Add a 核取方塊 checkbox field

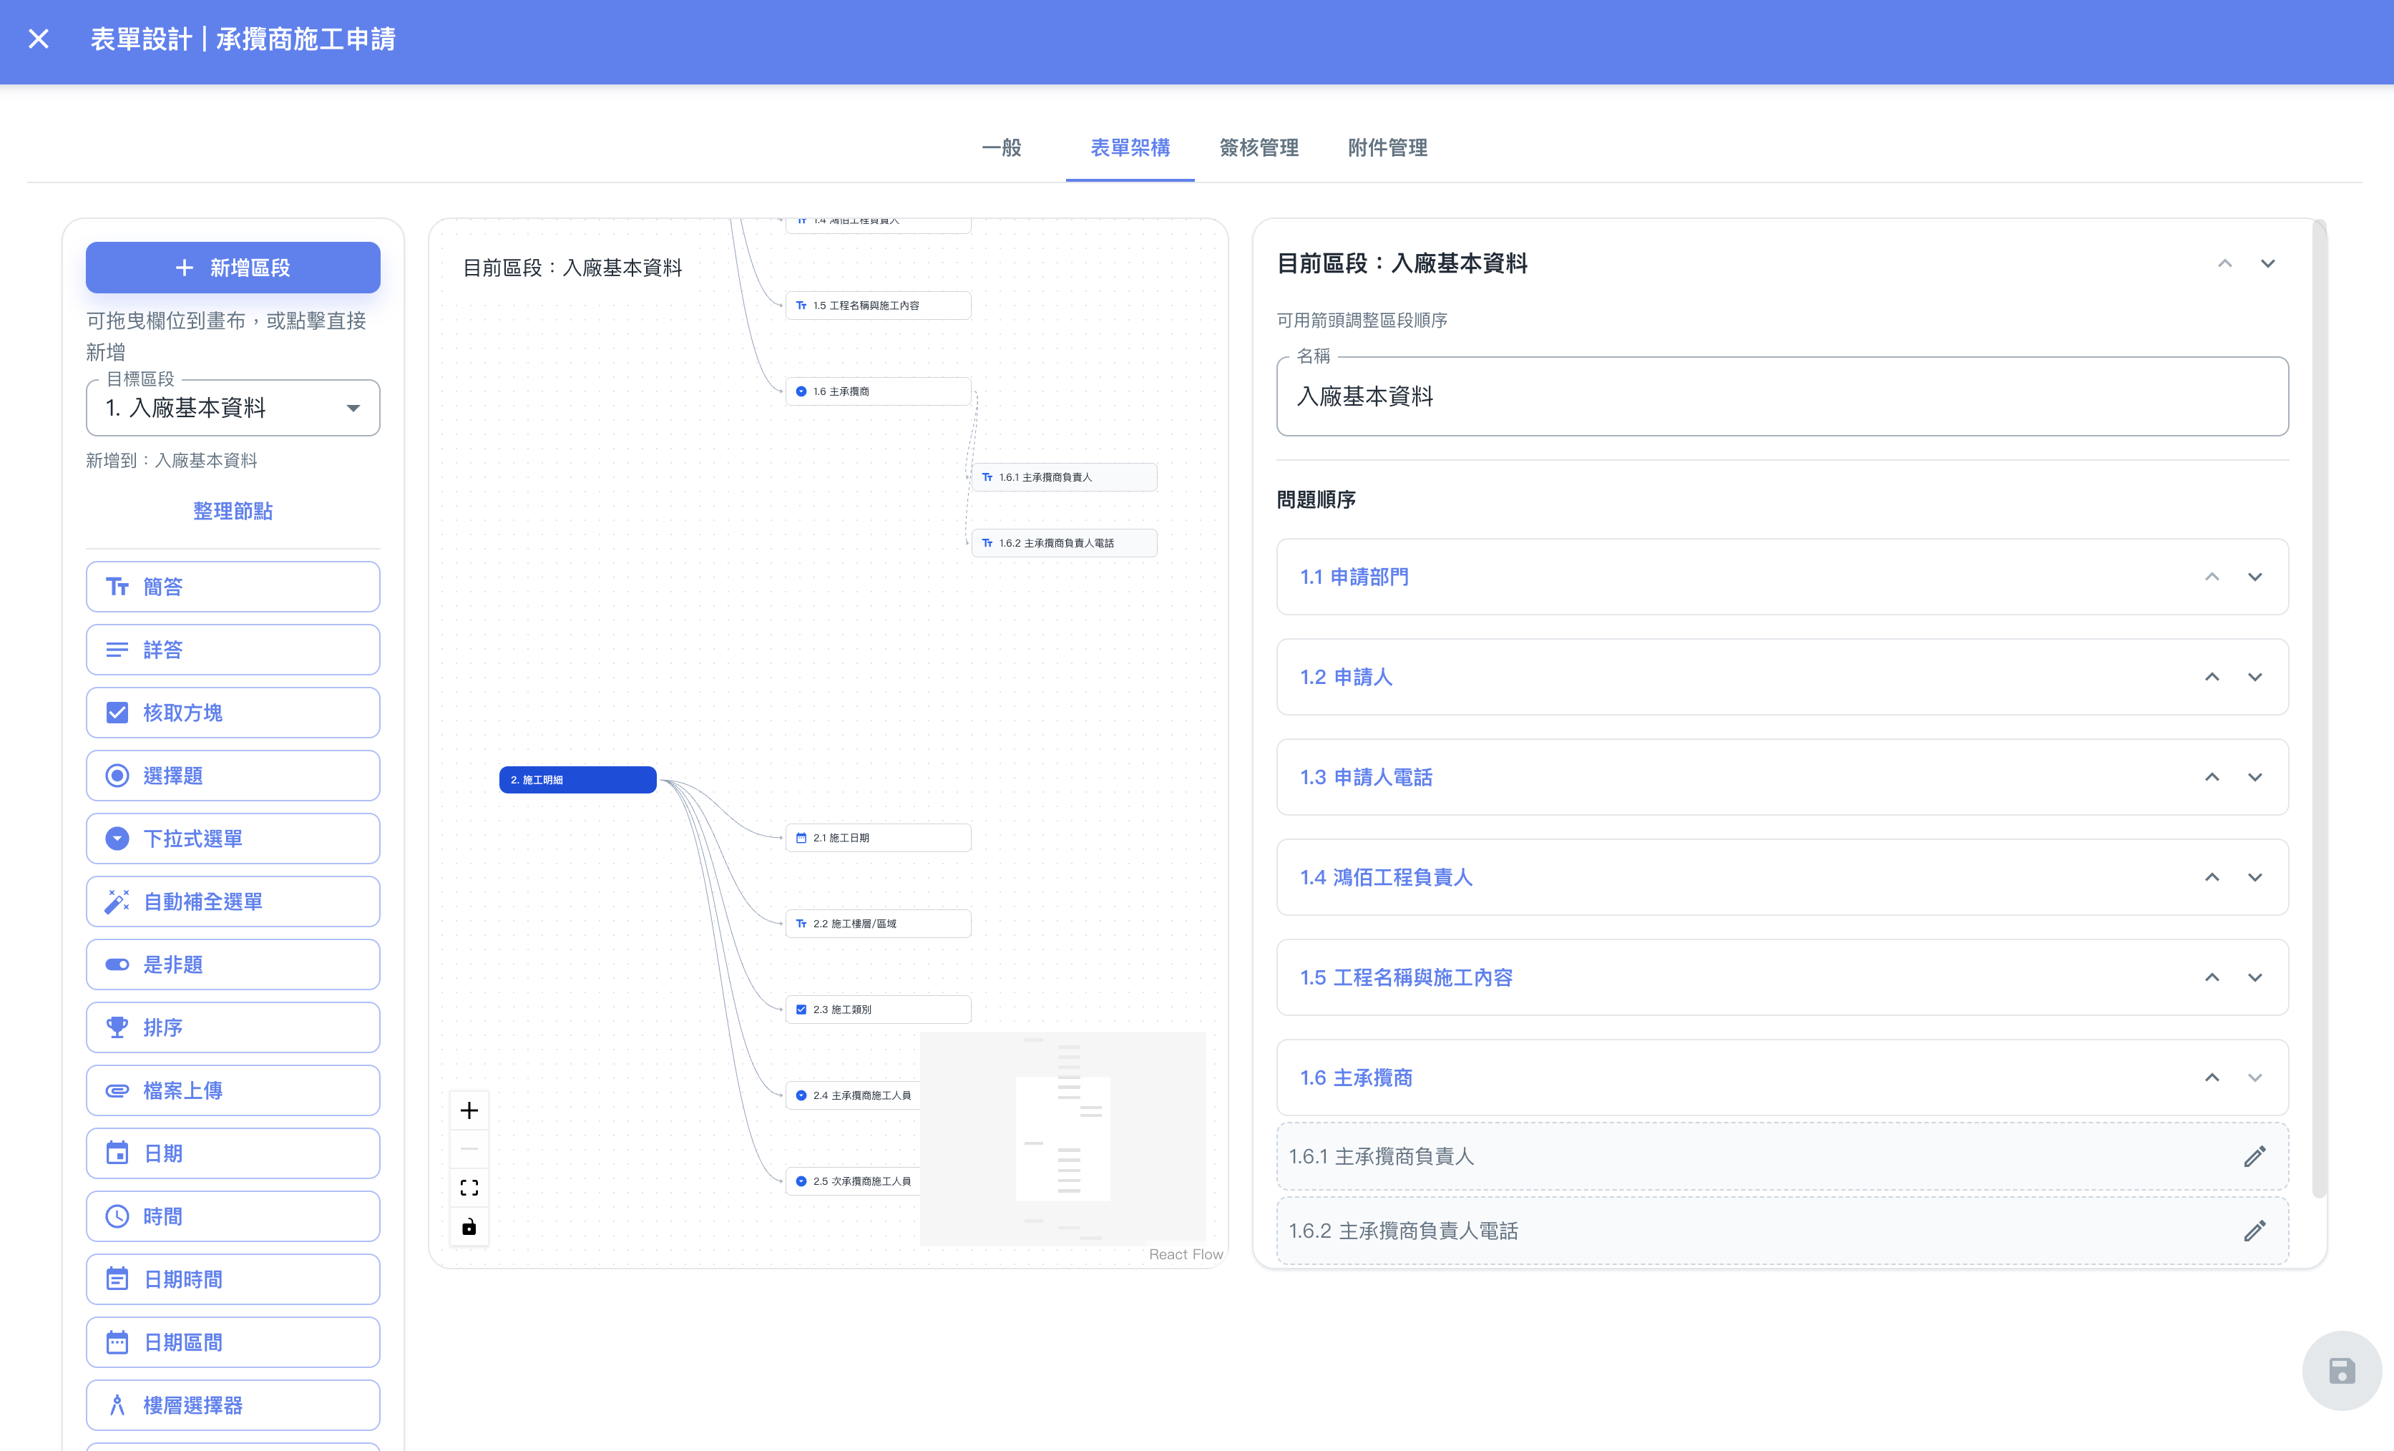[x=233, y=713]
